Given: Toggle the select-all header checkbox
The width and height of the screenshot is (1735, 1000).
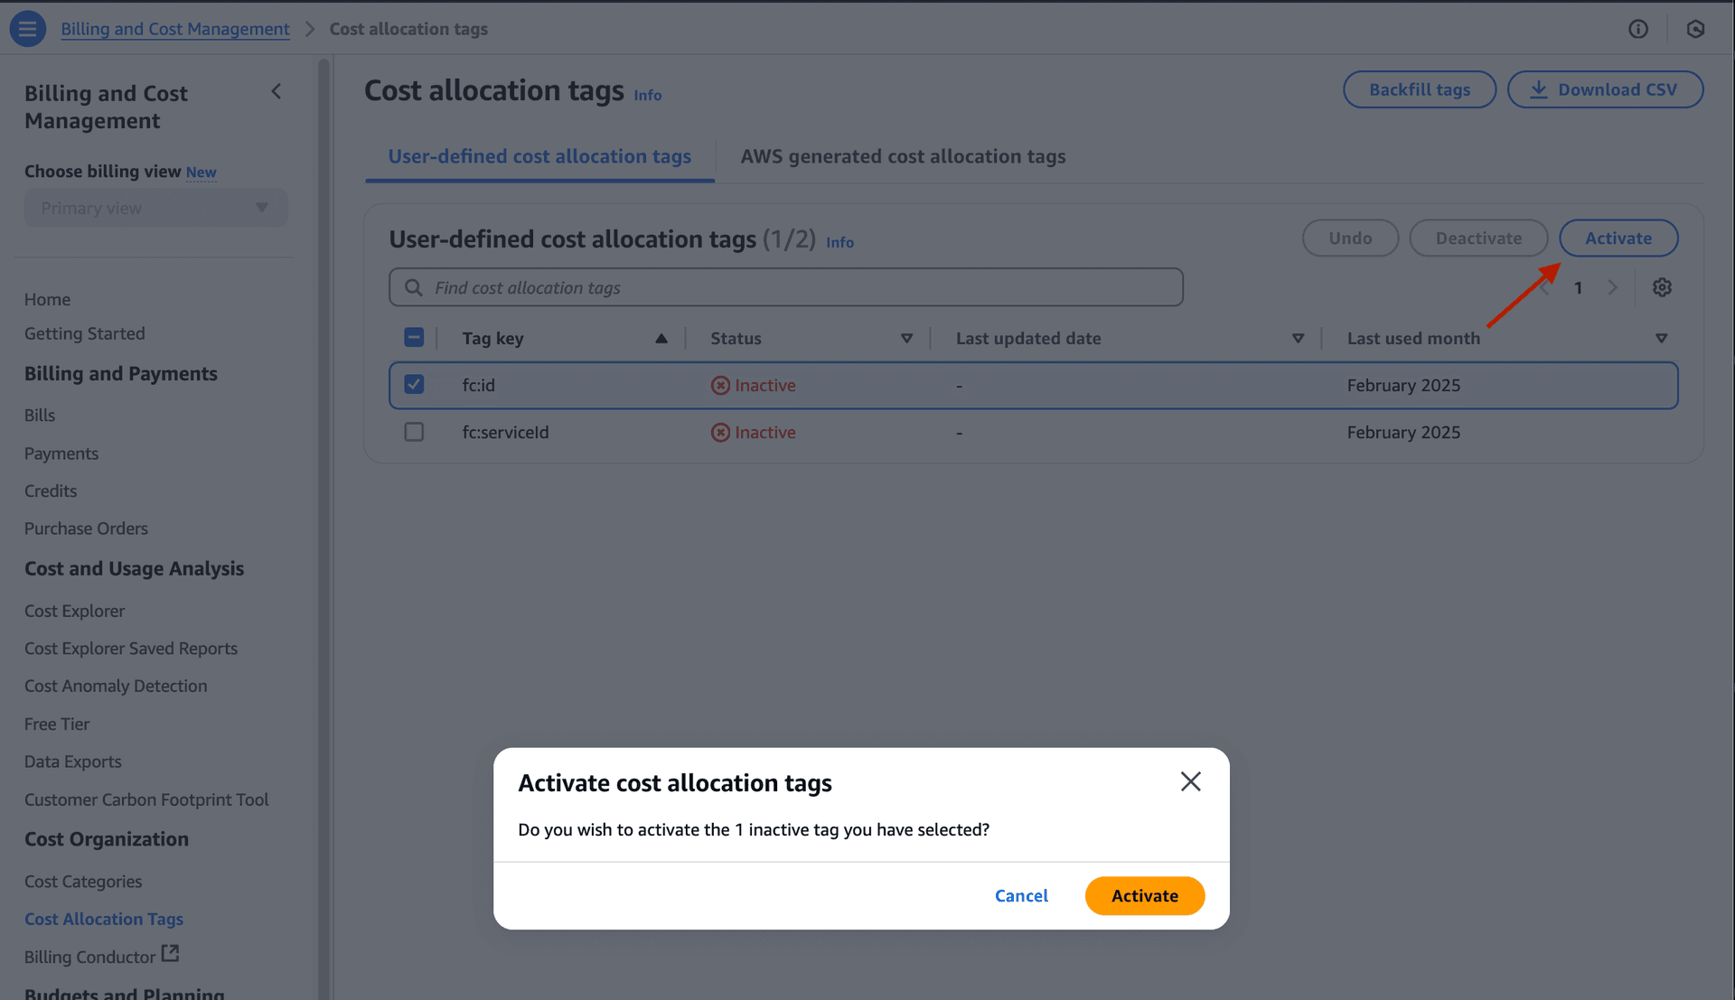Looking at the screenshot, I should pyautogui.click(x=414, y=338).
